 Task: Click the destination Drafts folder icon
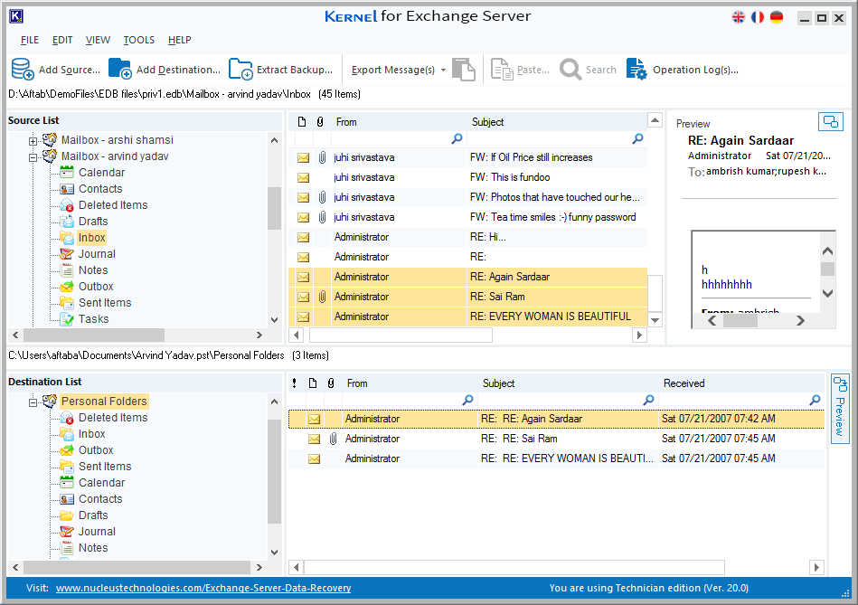click(67, 515)
